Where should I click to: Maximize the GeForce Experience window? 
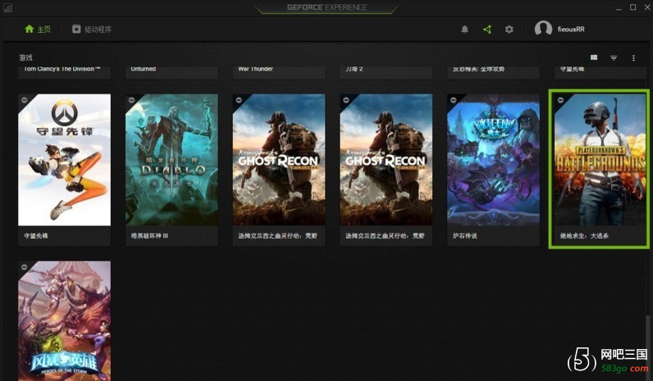(632, 7)
